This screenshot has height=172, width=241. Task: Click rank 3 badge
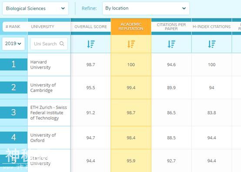click(x=13, y=113)
